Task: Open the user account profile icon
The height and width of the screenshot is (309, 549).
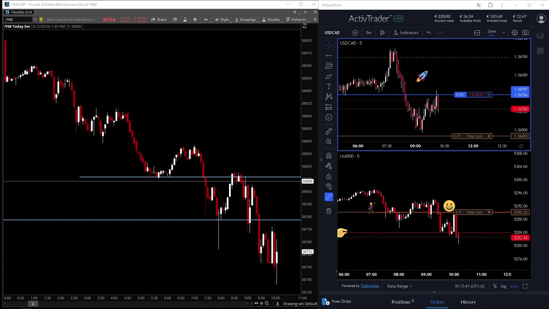Action: pyautogui.click(x=541, y=19)
